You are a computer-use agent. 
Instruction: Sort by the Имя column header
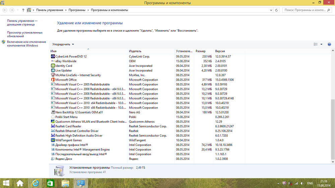click(88, 51)
